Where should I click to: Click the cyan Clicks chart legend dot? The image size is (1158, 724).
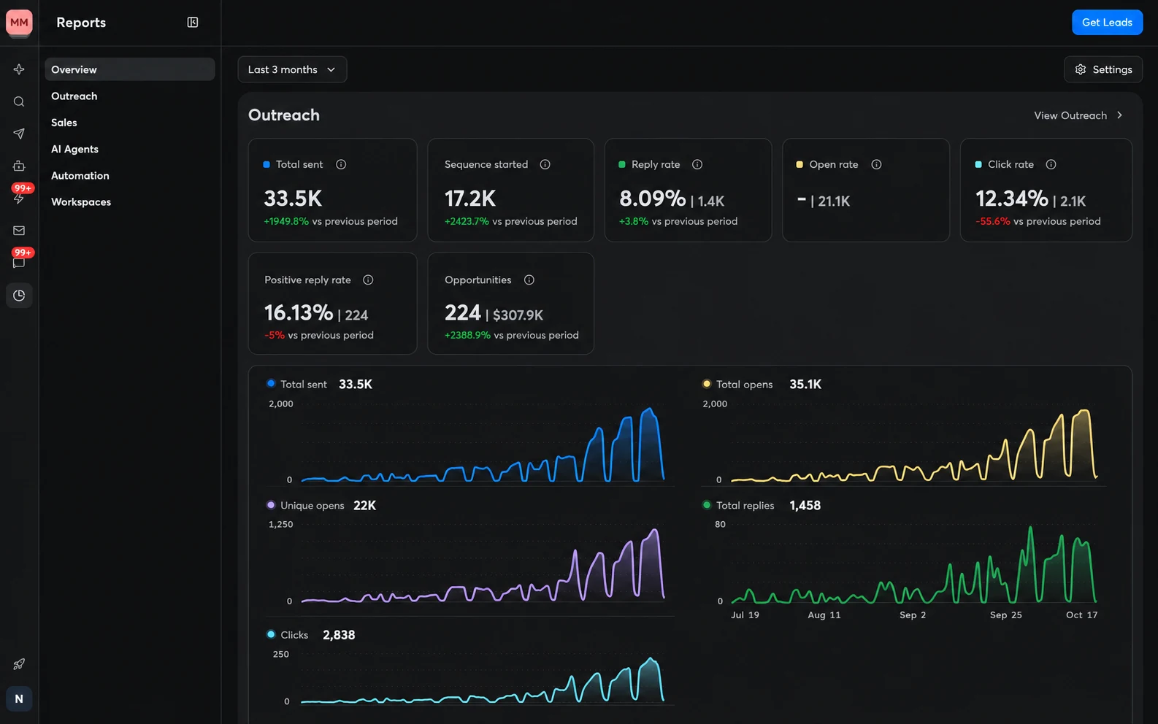tap(271, 634)
